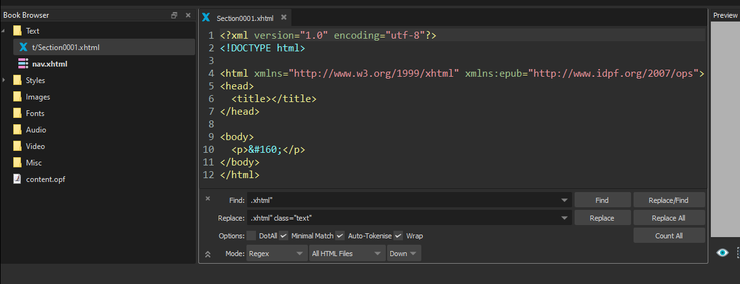Click the nav.xhtml file icon
Viewport: 740px width, 284px height.
[x=23, y=63]
